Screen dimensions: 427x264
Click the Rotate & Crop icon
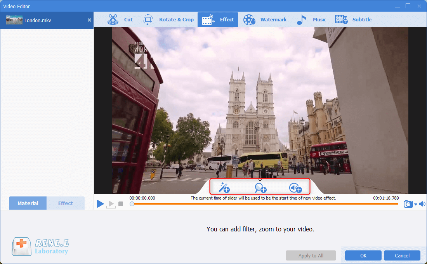pyautogui.click(x=148, y=20)
